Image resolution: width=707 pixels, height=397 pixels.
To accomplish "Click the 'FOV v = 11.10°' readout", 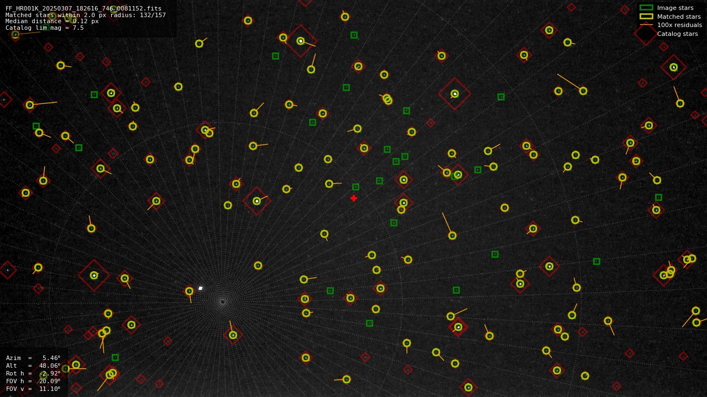I will click(33, 389).
